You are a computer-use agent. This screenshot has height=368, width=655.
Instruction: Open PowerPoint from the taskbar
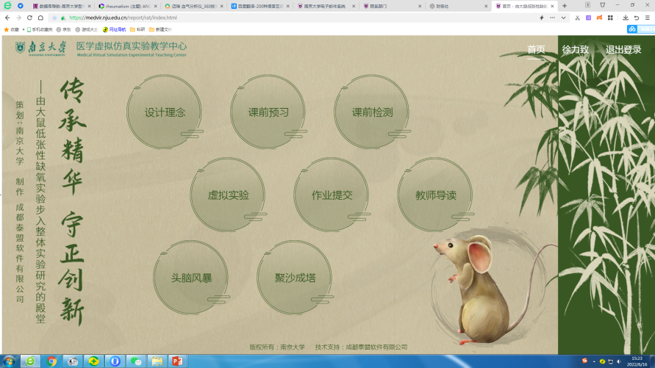176,361
